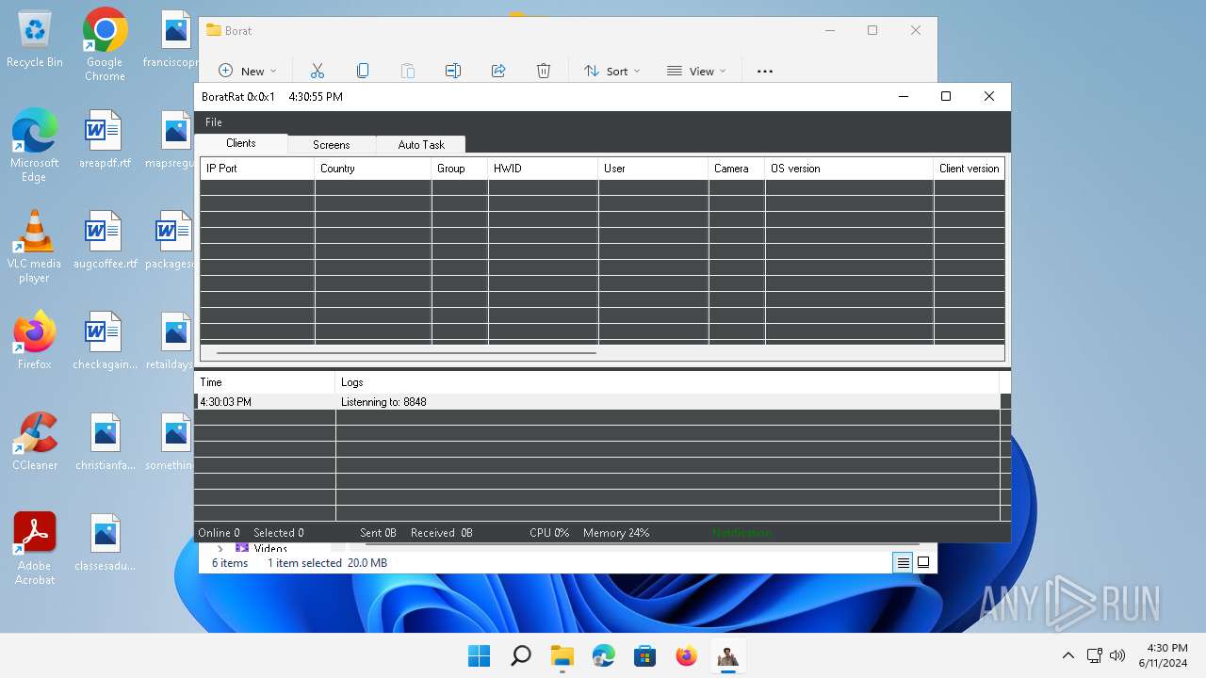Open the File menu in BoratRat
Screen dimensions: 1206x678
click(x=214, y=122)
